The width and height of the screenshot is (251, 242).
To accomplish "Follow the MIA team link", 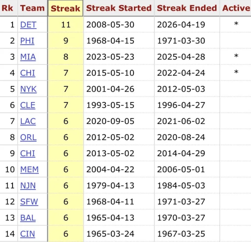I will (x=28, y=57).
